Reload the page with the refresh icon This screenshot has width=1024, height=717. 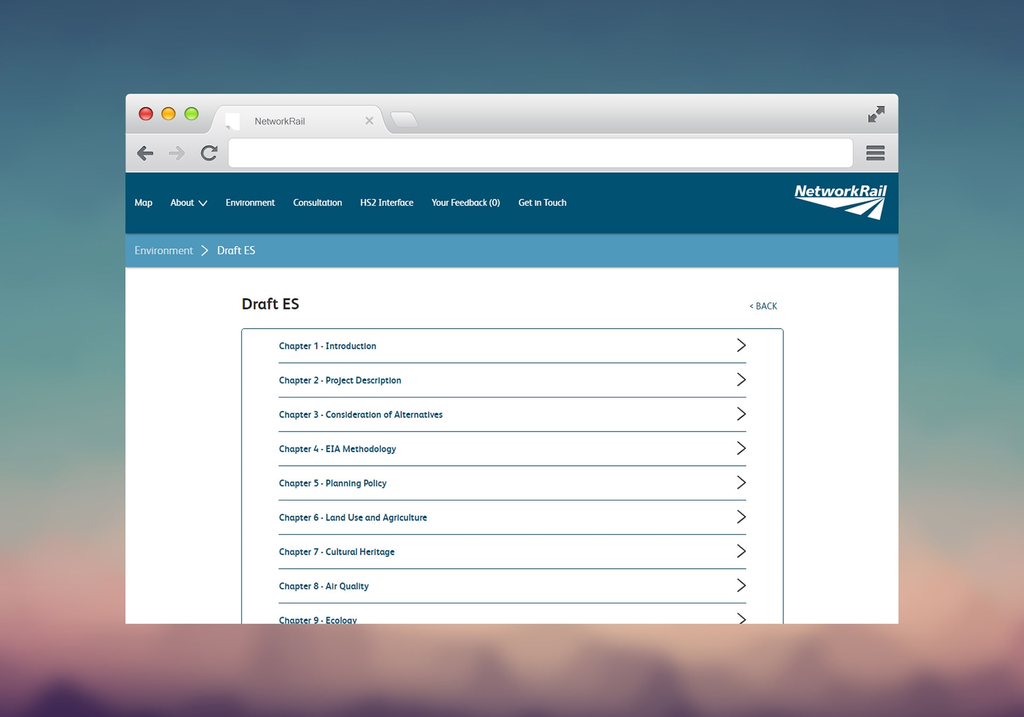point(209,154)
